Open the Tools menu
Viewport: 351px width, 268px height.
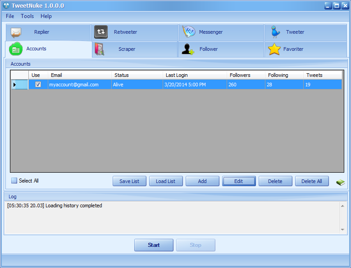pos(27,16)
